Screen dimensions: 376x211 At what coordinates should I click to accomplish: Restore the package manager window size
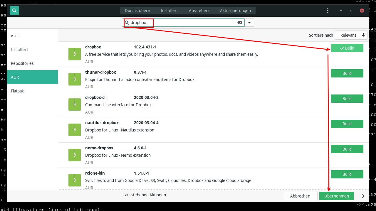coord(351,11)
